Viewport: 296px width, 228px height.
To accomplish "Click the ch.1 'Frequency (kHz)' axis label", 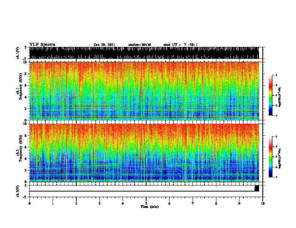I will coord(21,86).
